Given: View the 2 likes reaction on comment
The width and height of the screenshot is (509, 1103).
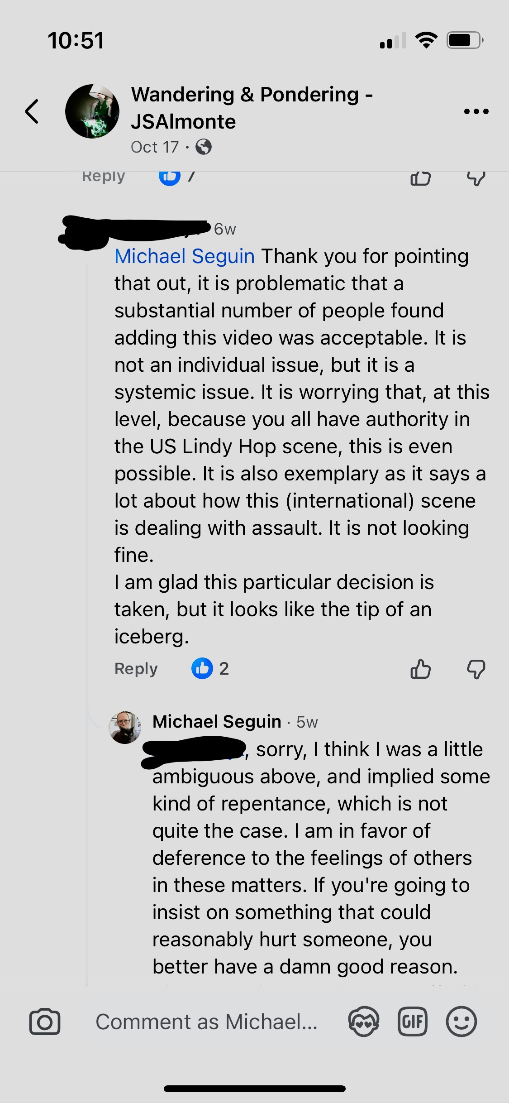Looking at the screenshot, I should click(210, 669).
